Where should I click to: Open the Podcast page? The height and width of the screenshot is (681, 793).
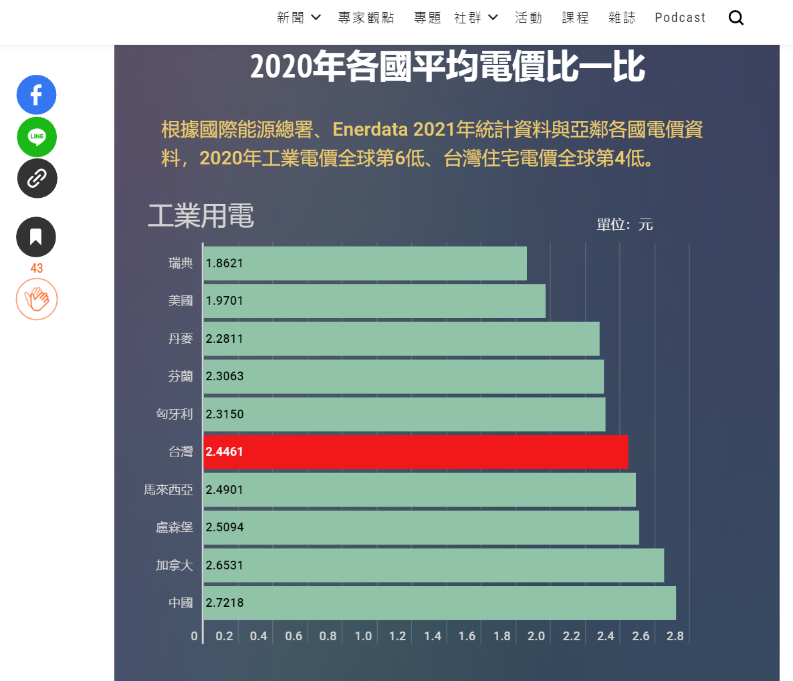click(x=680, y=17)
